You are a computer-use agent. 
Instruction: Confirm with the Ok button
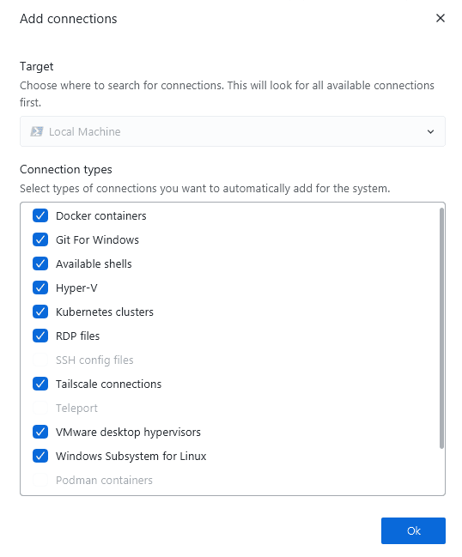point(413,530)
